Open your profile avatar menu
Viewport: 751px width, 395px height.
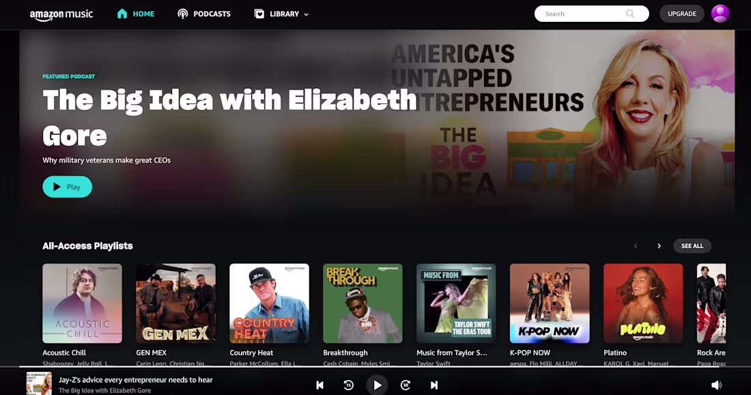pos(720,13)
